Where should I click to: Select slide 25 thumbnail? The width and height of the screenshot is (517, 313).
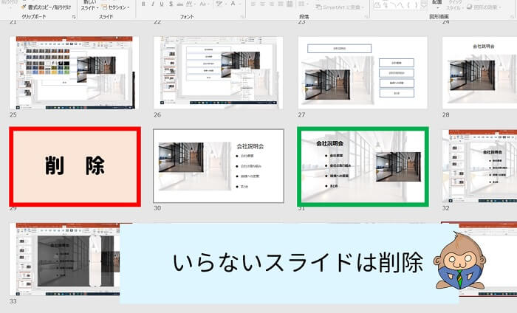coord(74,72)
